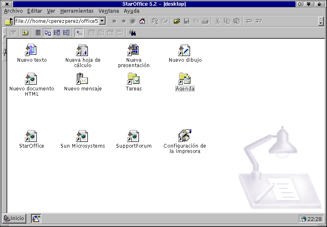Open the Tareas shortcut icon

[133, 79]
